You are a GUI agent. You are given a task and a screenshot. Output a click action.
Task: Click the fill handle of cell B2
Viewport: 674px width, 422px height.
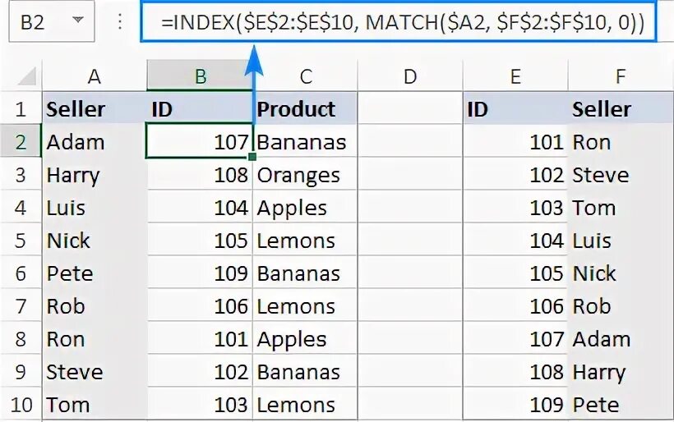[252, 157]
